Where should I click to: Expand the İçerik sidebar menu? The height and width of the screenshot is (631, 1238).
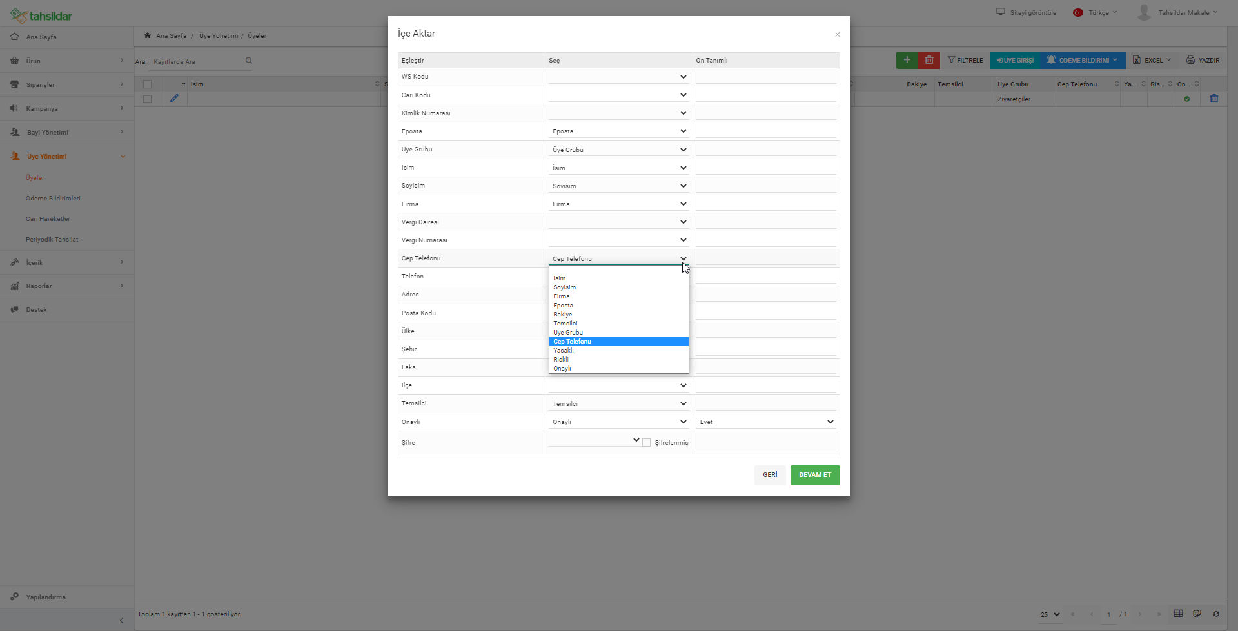click(x=67, y=262)
